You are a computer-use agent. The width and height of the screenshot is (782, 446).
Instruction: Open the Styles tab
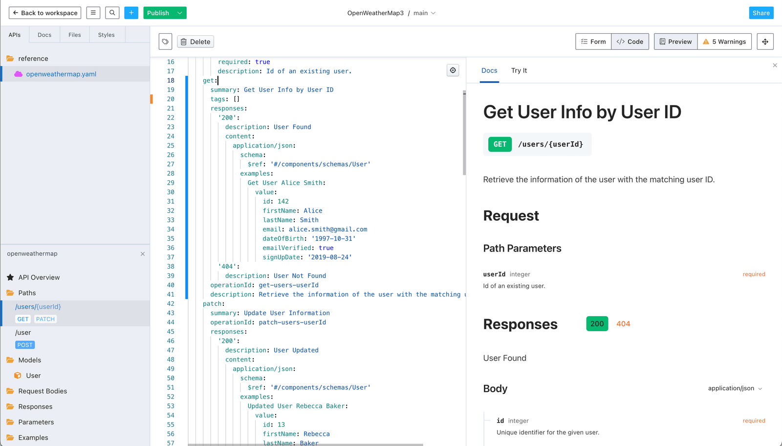[106, 35]
